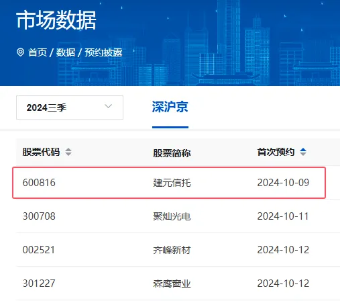Select the 建元信托 highlighted row
Image resolution: width=340 pixels, height=303 pixels.
(169, 183)
